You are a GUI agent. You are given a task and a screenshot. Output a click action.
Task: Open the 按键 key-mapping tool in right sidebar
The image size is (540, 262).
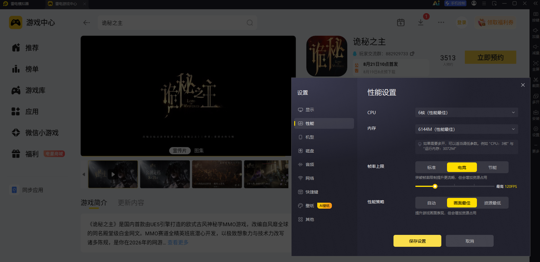click(x=536, y=16)
